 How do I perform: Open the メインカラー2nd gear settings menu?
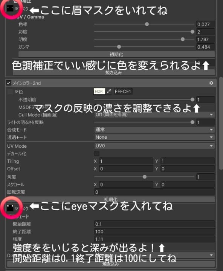(211, 83)
